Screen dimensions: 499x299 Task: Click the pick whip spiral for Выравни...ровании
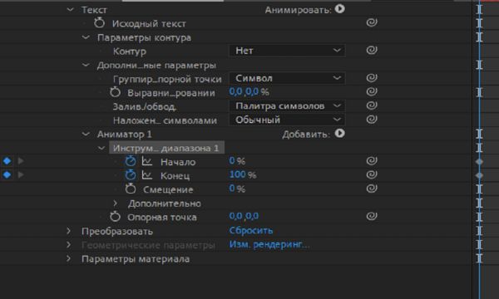372,92
